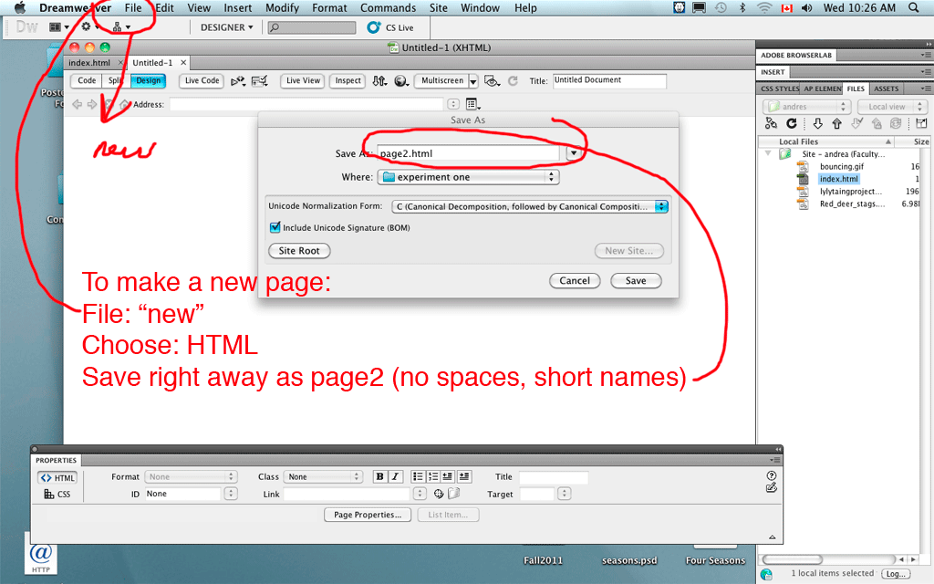
Task: Switch to Design view
Action: [149, 80]
